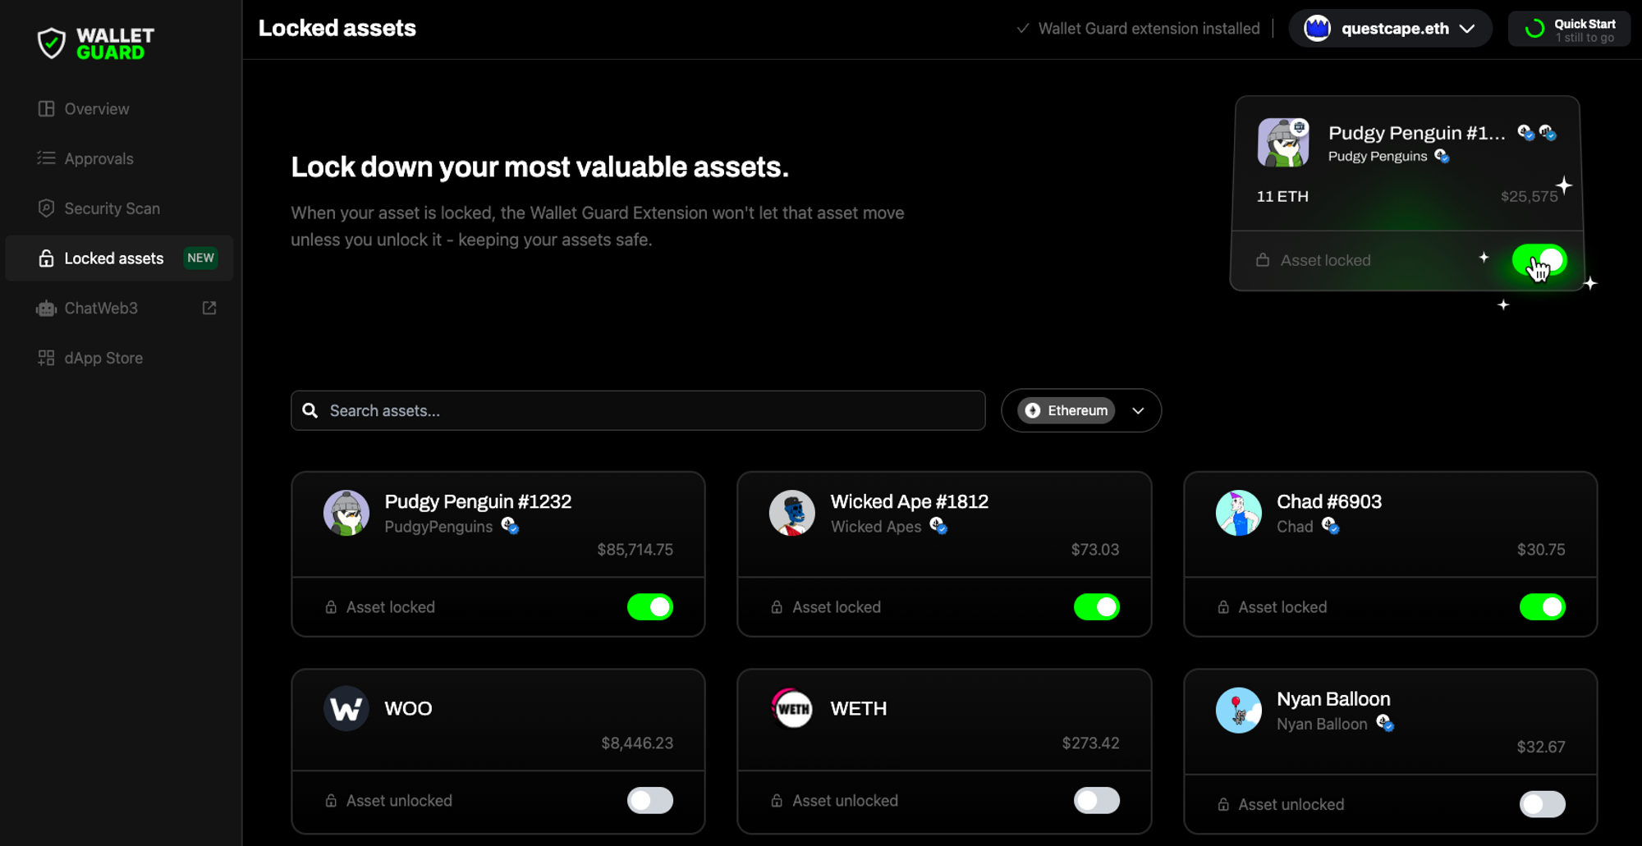Click the Wallet Guard shield logo
This screenshot has width=1642, height=846.
click(x=51, y=42)
